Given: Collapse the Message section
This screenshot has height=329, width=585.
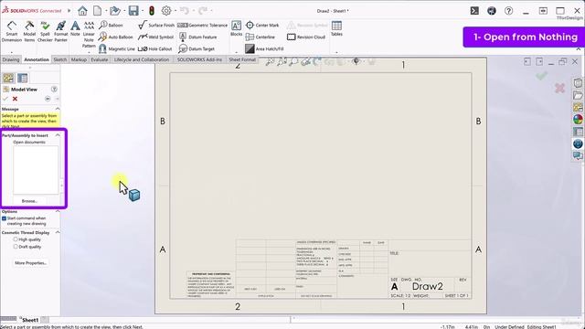Looking at the screenshot, I should 58,109.
